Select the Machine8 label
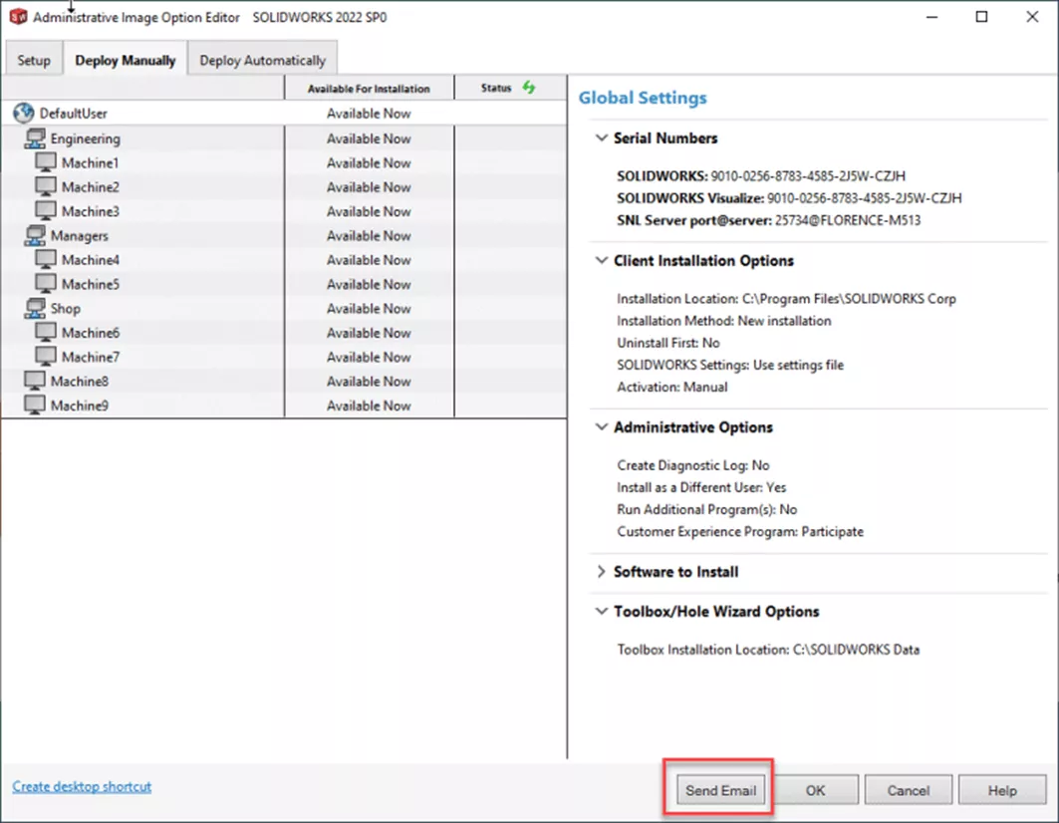The height and width of the screenshot is (823, 1059). click(x=79, y=381)
